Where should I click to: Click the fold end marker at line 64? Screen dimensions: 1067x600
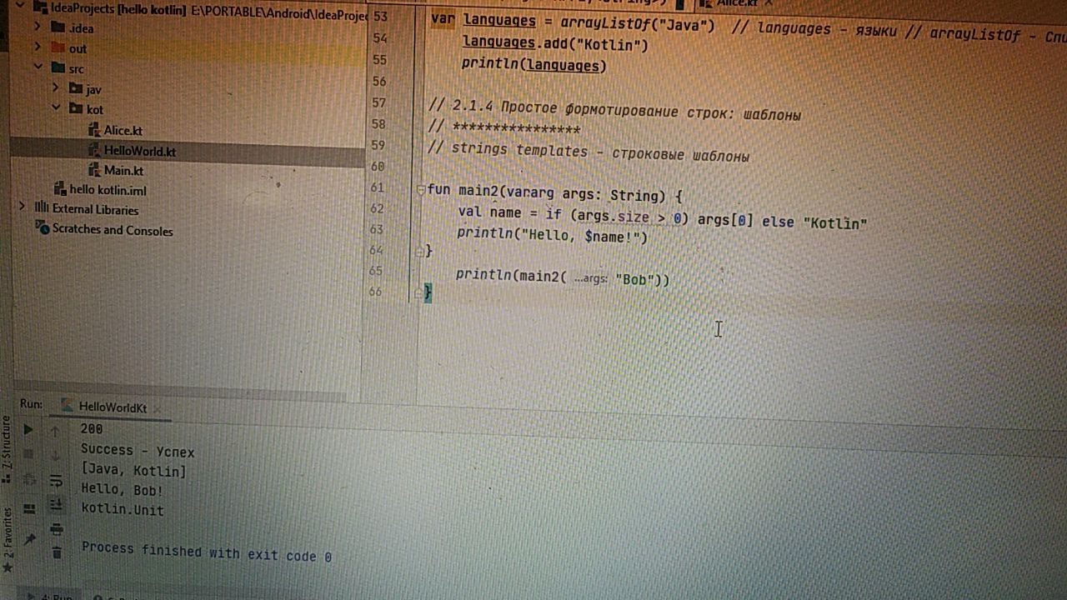pos(421,250)
